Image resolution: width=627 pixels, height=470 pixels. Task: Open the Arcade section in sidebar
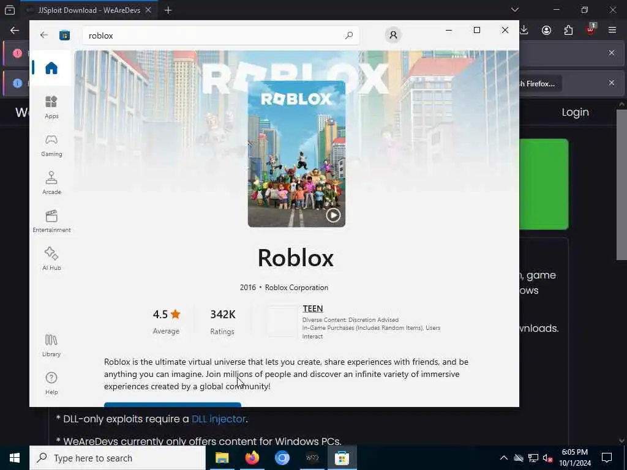click(51, 183)
